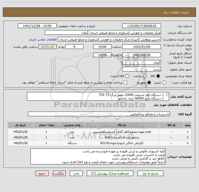Click the 'شماره نیاز' field 1101091715000018
The image size is (199, 192).
(142, 26)
